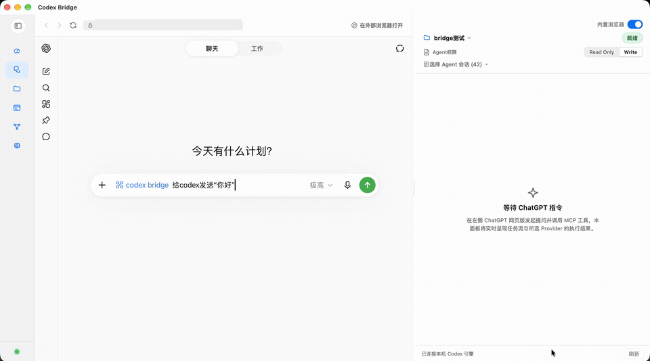Open the workflow branch sidebar icon
The height and width of the screenshot is (361, 650).
tap(17, 127)
